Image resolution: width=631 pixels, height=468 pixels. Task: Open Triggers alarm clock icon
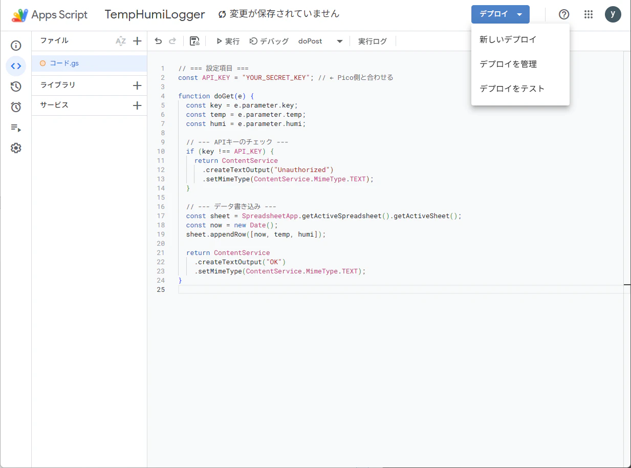[16, 107]
